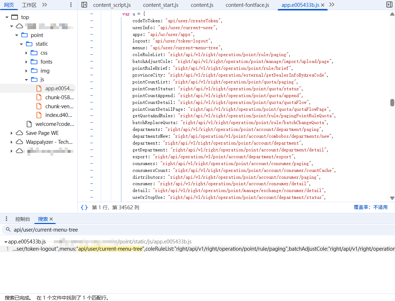395x301 pixels.
Task: Click the editor scroll up arrow
Action: [x=392, y=14]
